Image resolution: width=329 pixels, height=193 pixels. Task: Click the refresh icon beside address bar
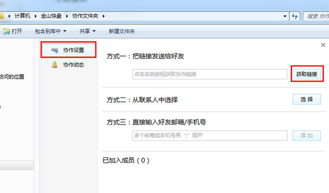(x=294, y=16)
